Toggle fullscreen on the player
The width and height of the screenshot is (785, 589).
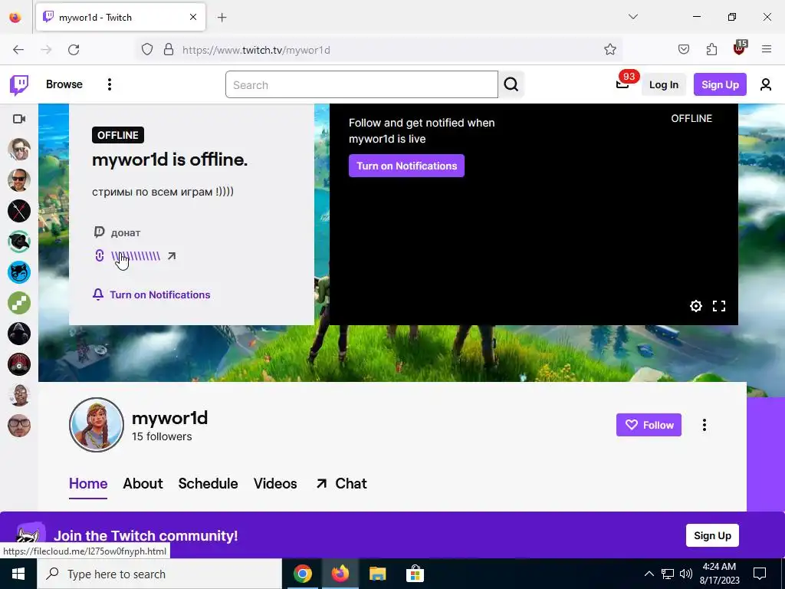[719, 306]
